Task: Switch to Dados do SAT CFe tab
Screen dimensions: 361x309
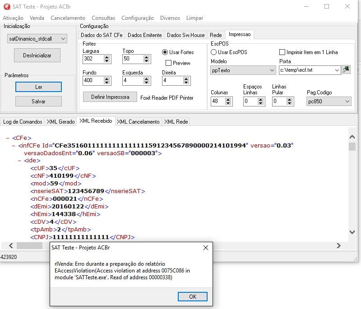Action: pyautogui.click(x=102, y=35)
